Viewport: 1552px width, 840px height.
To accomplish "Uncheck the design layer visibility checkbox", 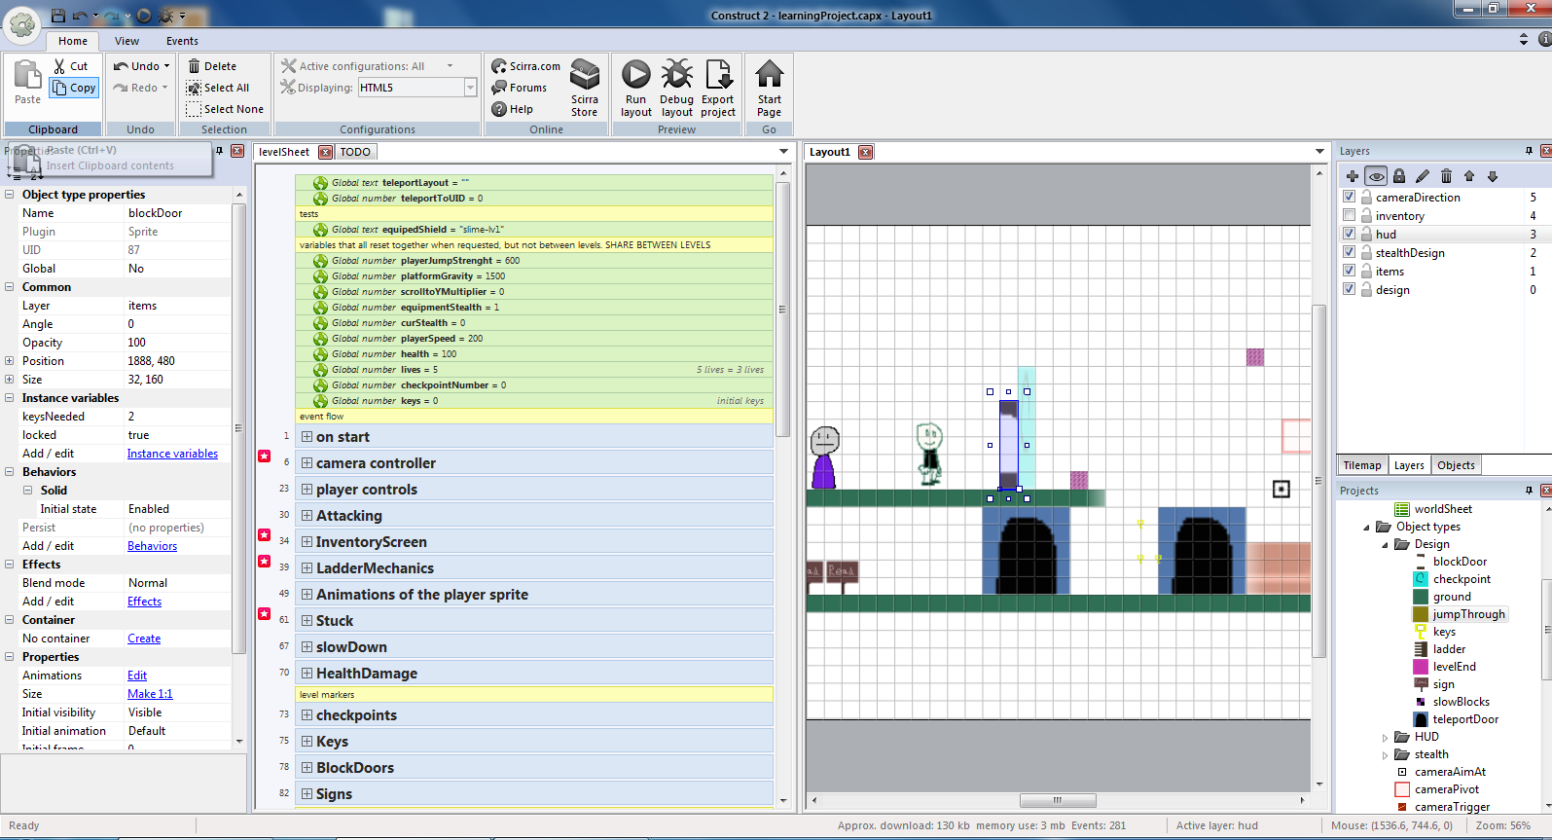I will (1349, 289).
